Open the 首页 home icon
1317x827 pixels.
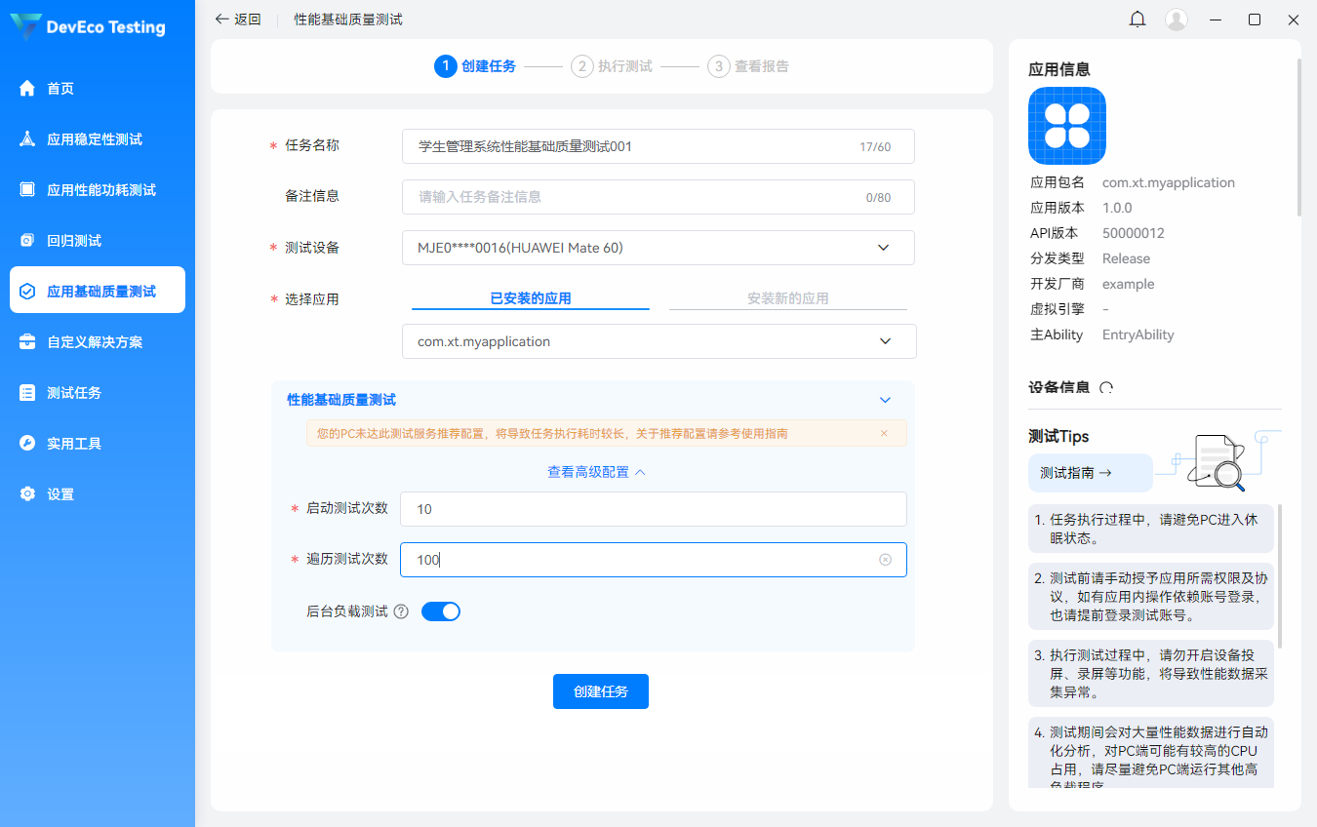pyautogui.click(x=27, y=89)
